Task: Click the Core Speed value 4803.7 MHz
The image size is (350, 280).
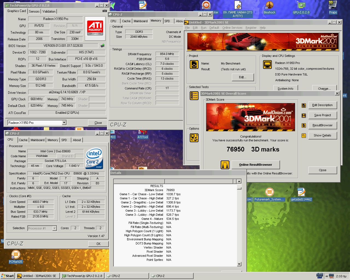Action: 40,202
